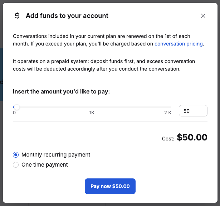Click the 0 slider scale label
This screenshot has width=220, height=206.
tap(14, 112)
